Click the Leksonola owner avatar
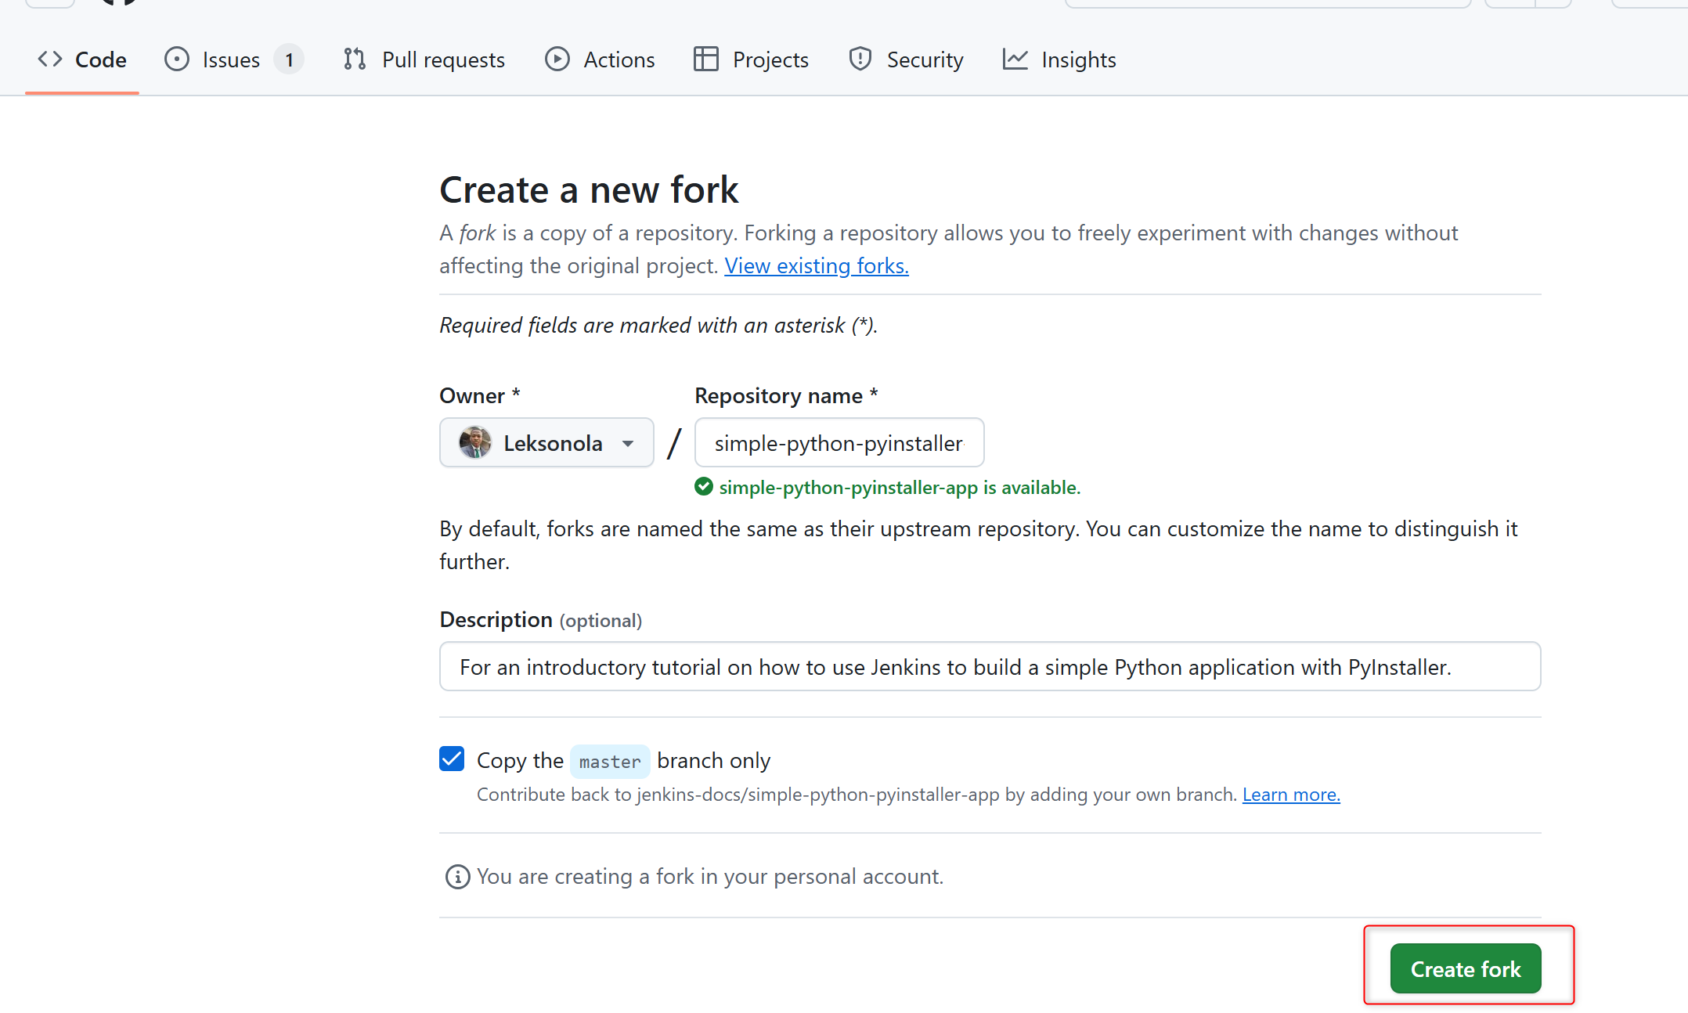Viewport: 1688px width, 1013px height. [x=475, y=443]
